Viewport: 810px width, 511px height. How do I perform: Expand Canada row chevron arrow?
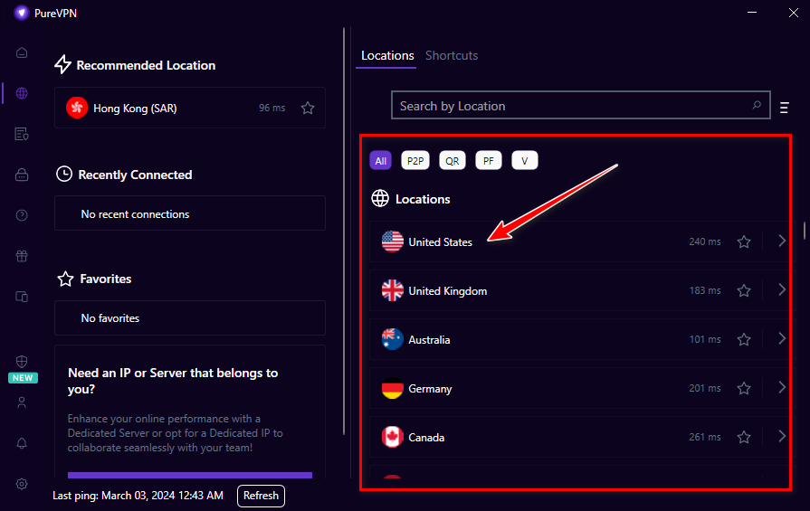click(x=782, y=437)
